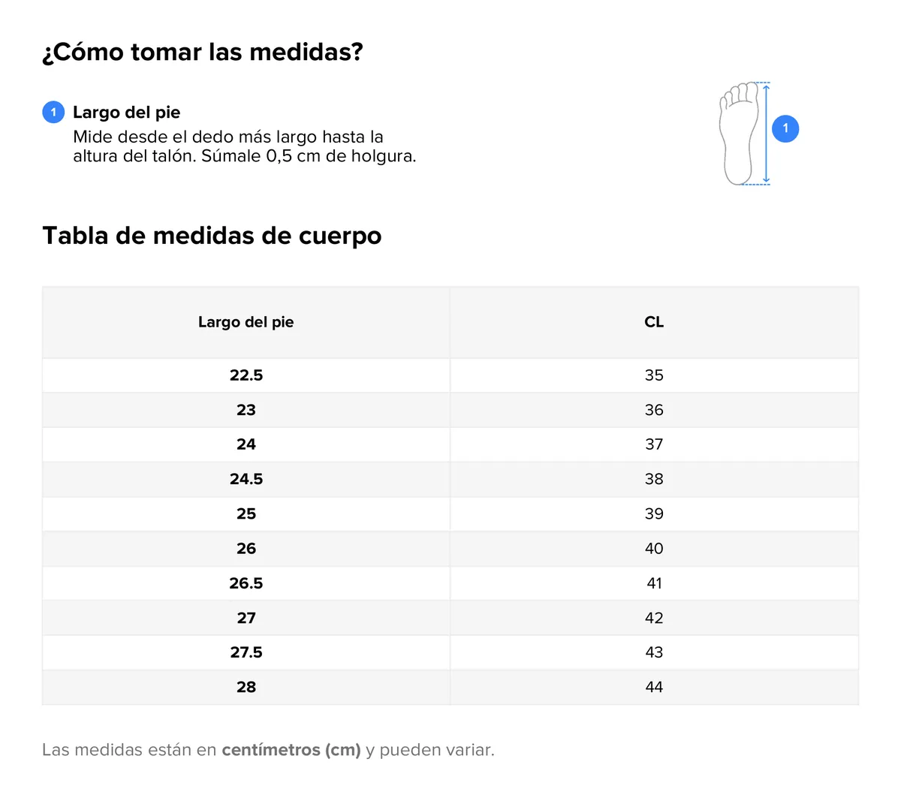Click size 40 in the CL column
Viewport: 901px width, 801px height.
pos(654,549)
